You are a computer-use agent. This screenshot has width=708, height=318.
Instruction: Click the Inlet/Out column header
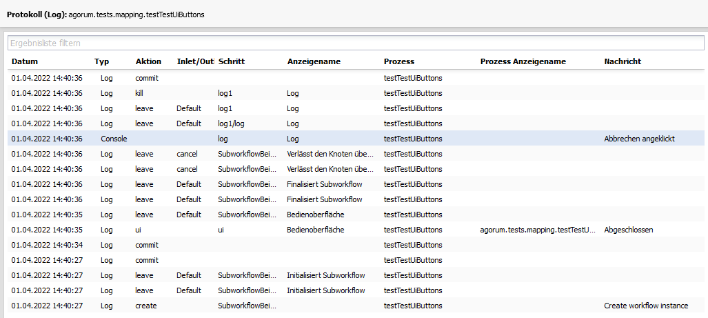[x=195, y=61]
